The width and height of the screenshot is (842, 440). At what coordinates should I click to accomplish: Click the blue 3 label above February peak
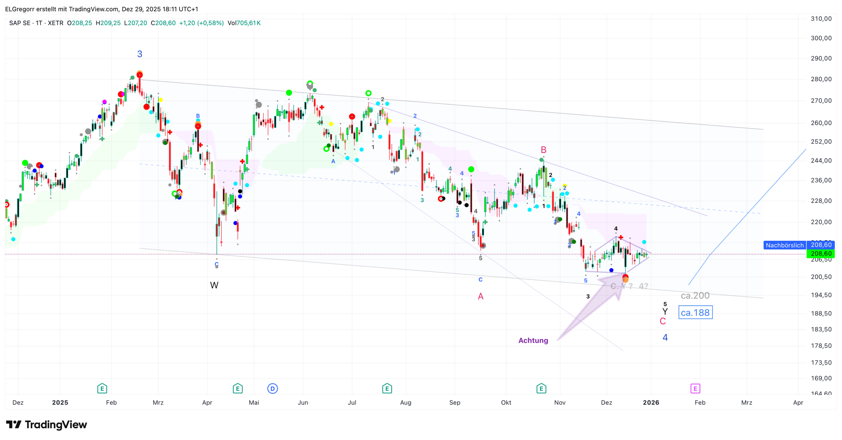(x=140, y=54)
